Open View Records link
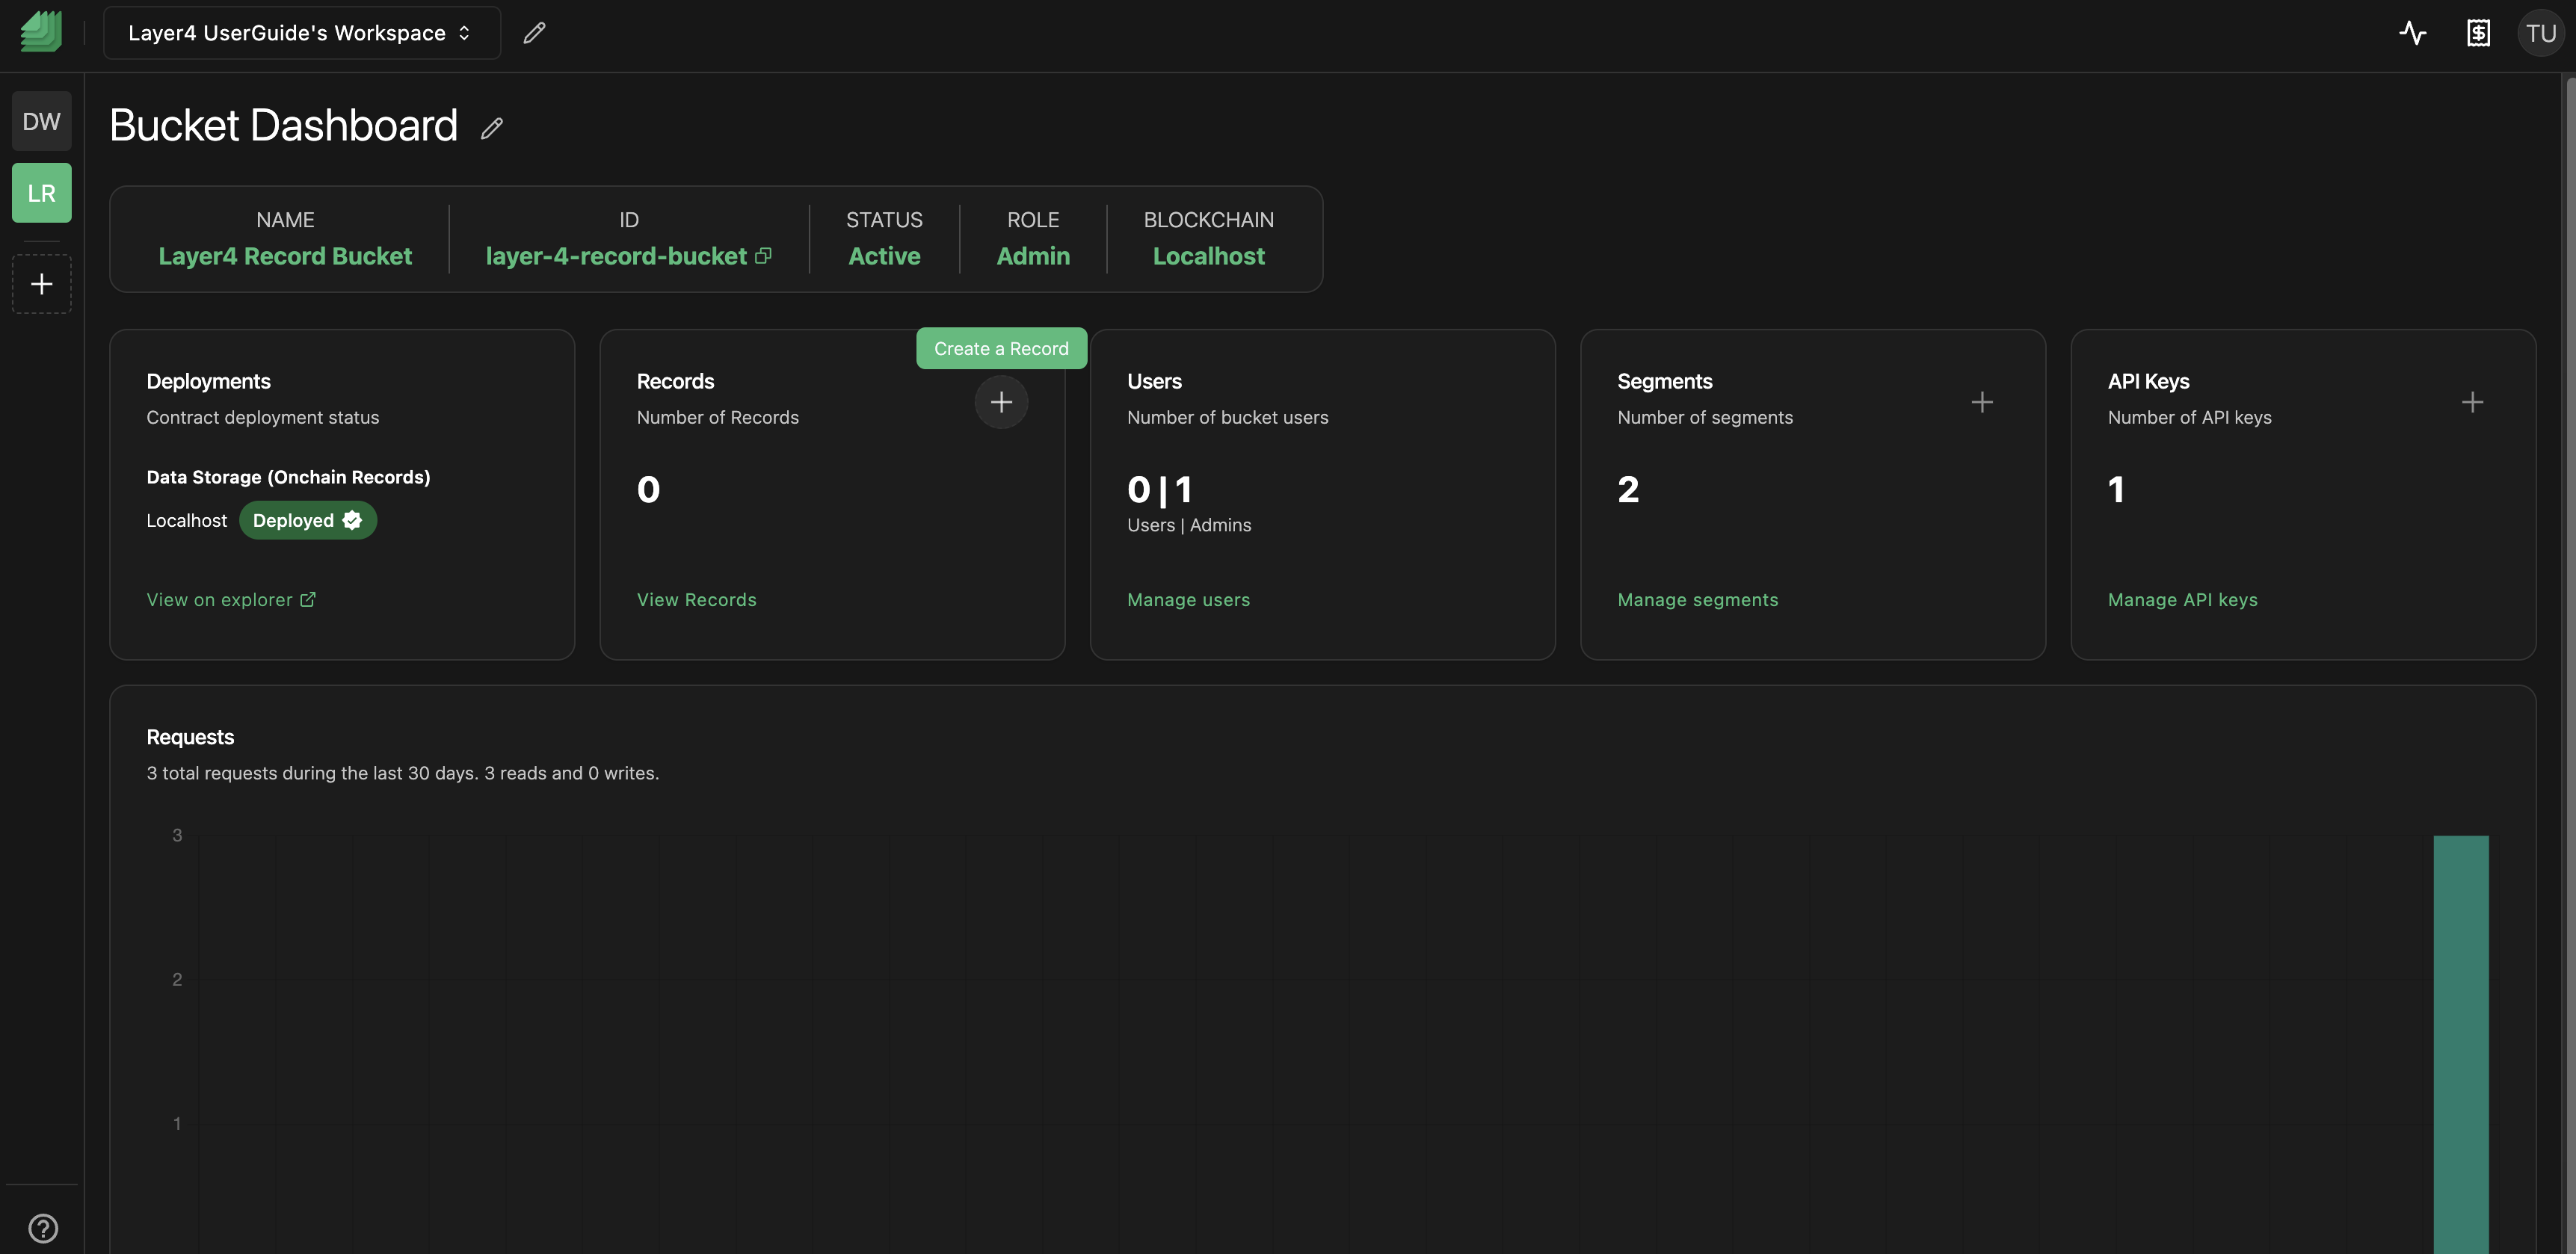Image resolution: width=2576 pixels, height=1254 pixels. (x=697, y=600)
